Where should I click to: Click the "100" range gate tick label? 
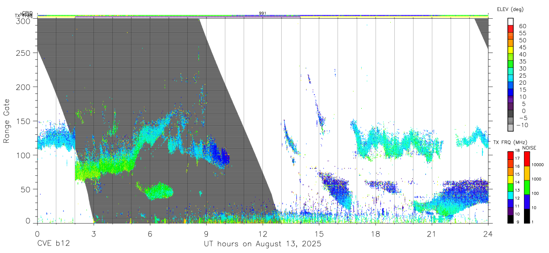tap(23, 155)
